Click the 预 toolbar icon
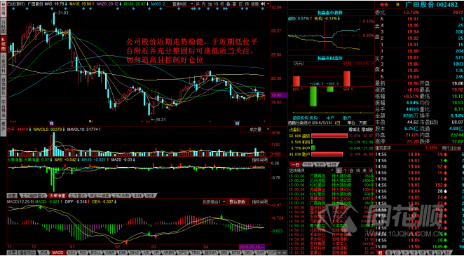The image size is (464, 256). (x=247, y=3)
